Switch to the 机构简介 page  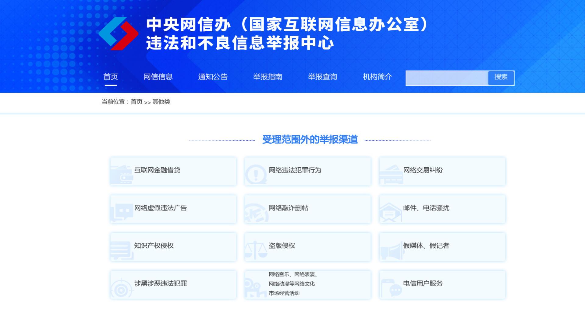(x=378, y=77)
